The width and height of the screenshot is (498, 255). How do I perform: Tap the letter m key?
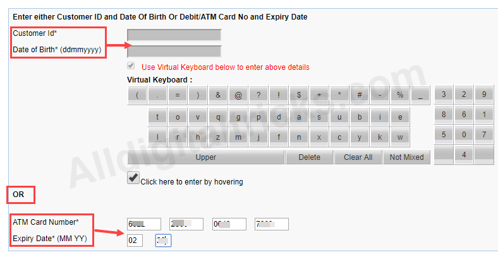point(238,137)
